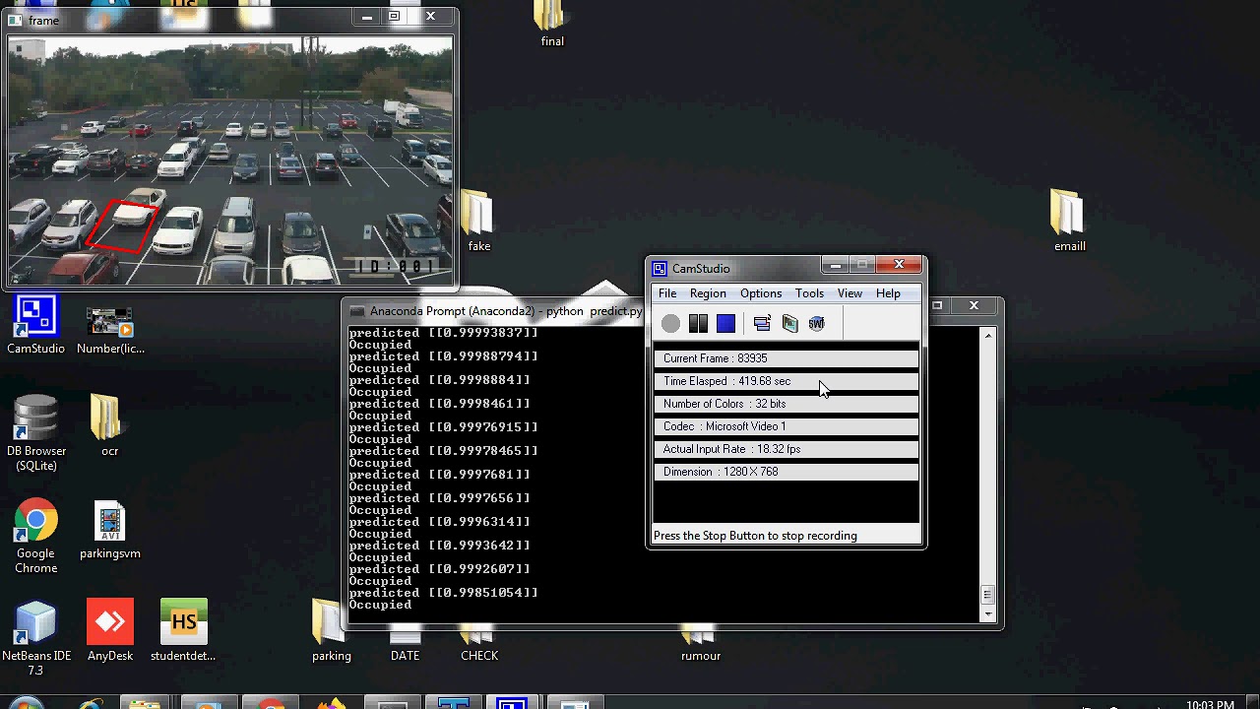Select the studentdet... HS icon
The width and height of the screenshot is (1260, 709).
pyautogui.click(x=183, y=630)
